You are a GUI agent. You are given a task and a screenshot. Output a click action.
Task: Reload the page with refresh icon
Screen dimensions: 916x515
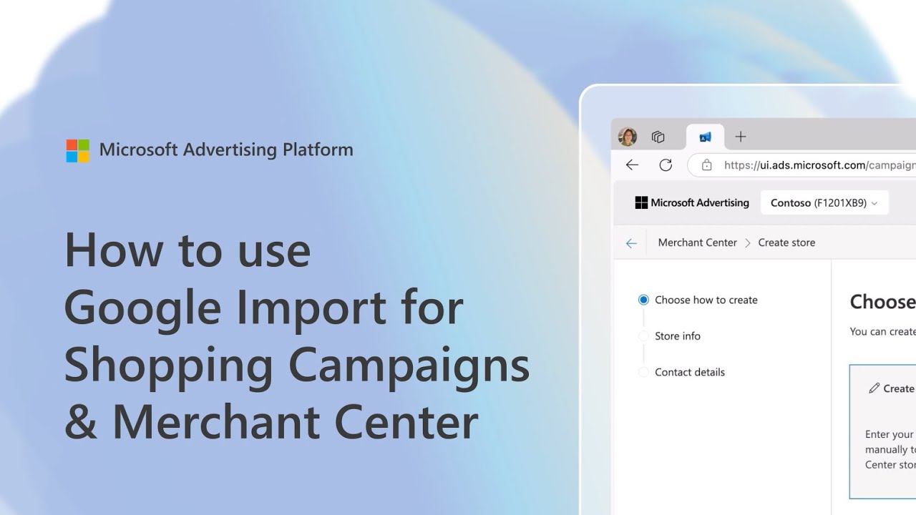click(666, 165)
